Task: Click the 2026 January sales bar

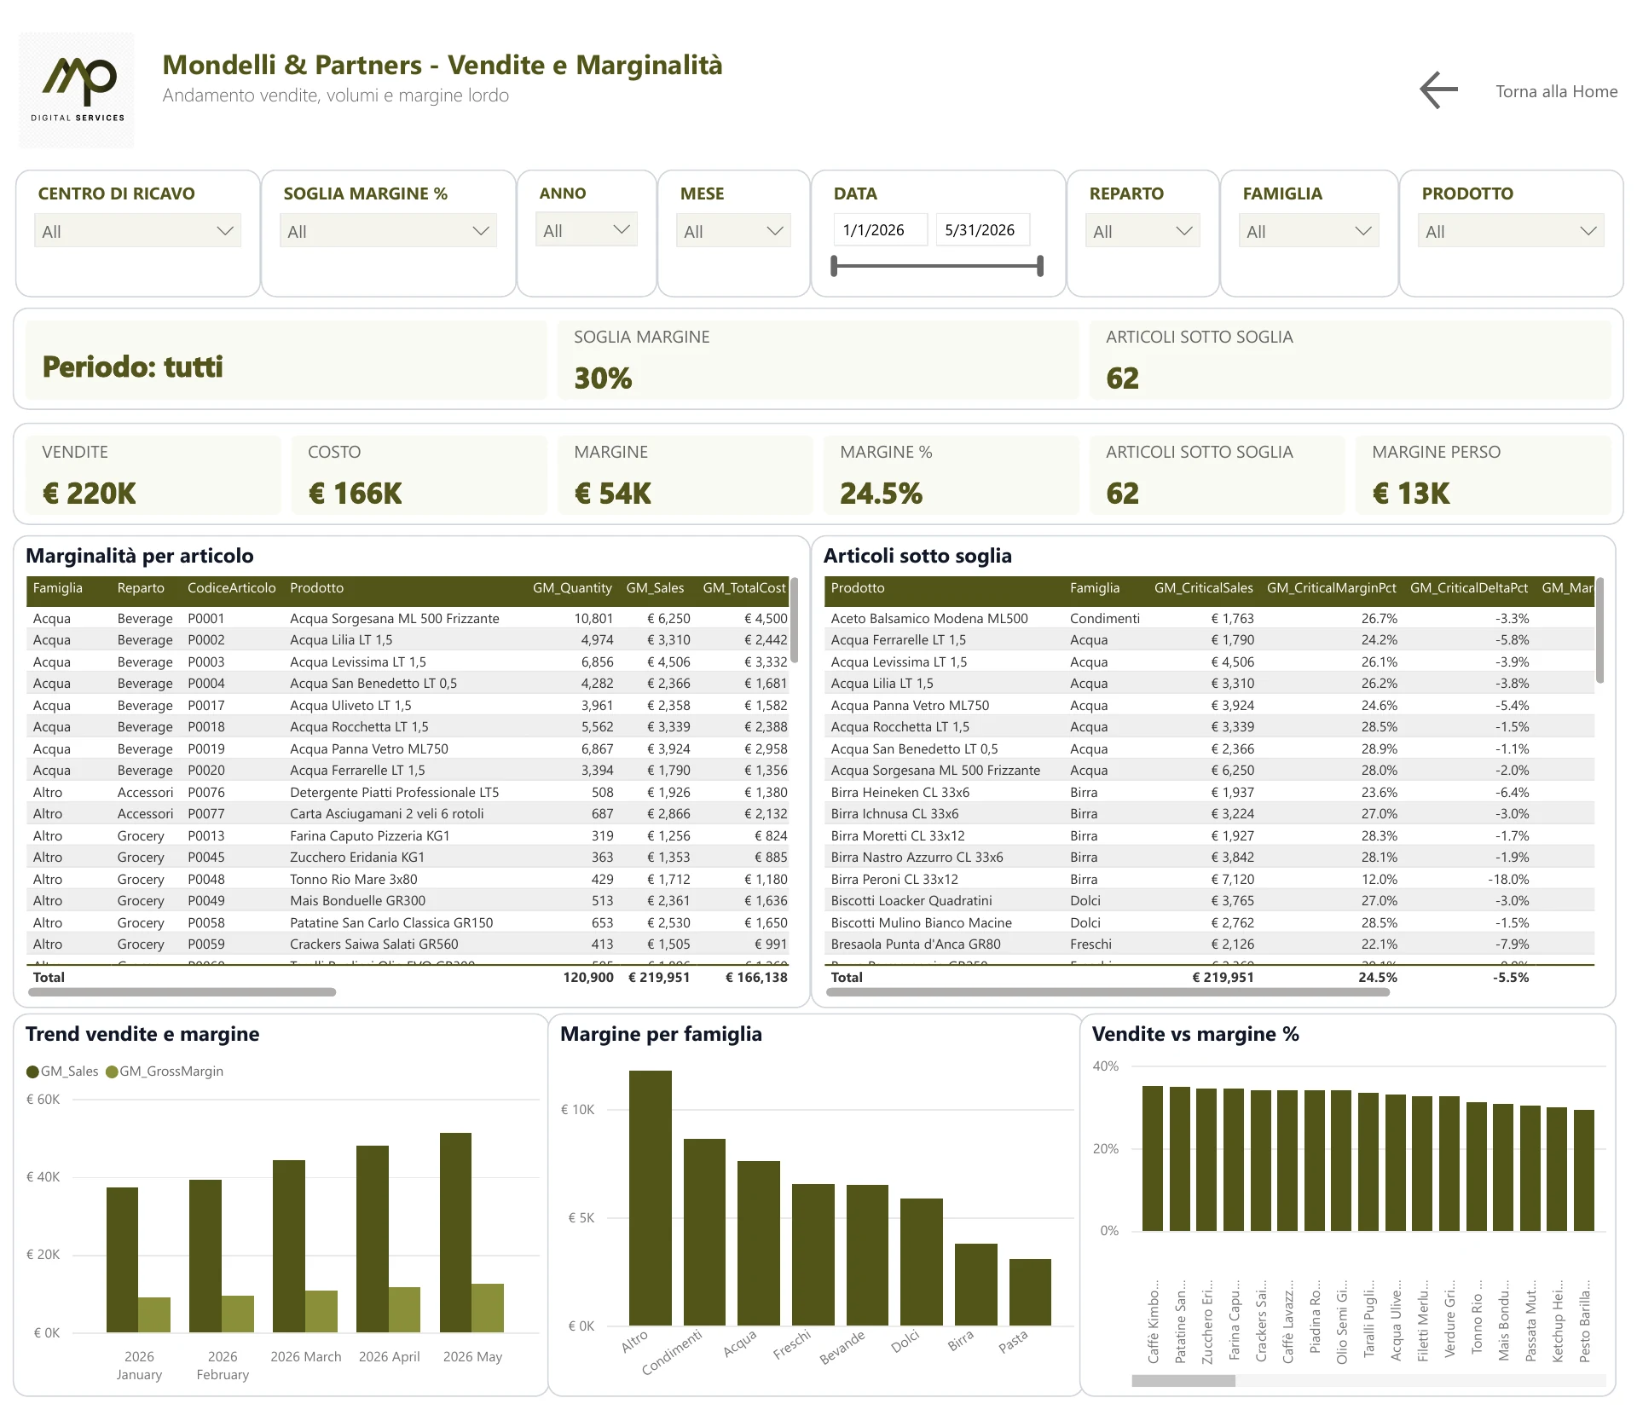Action: coord(122,1260)
